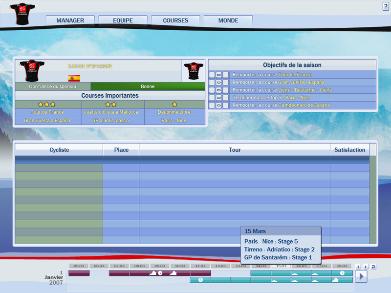Toggle the middle indicator for the Liège - Bastogne - Liège objective
The width and height of the screenshot is (391, 293).
[x=218, y=90]
